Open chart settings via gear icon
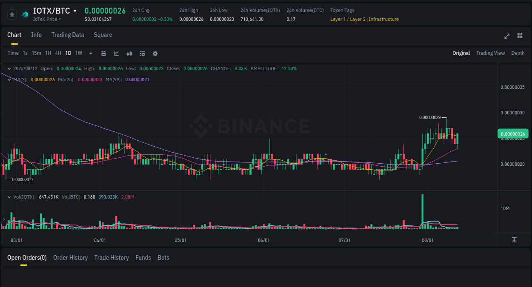The image size is (532, 287). 155,53
